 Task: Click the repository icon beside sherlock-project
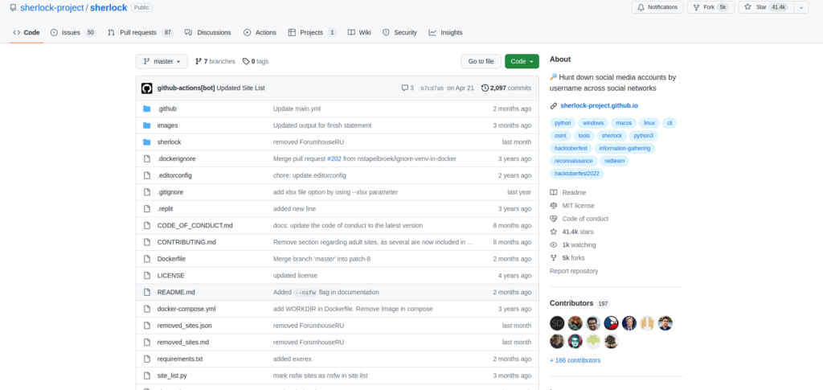13,8
